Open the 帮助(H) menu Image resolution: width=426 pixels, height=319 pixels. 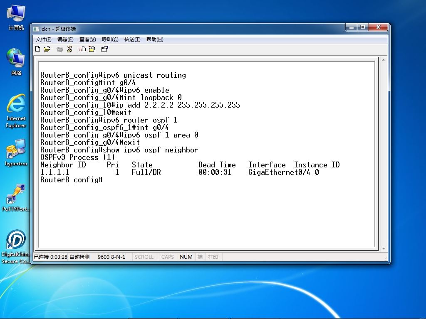point(155,39)
